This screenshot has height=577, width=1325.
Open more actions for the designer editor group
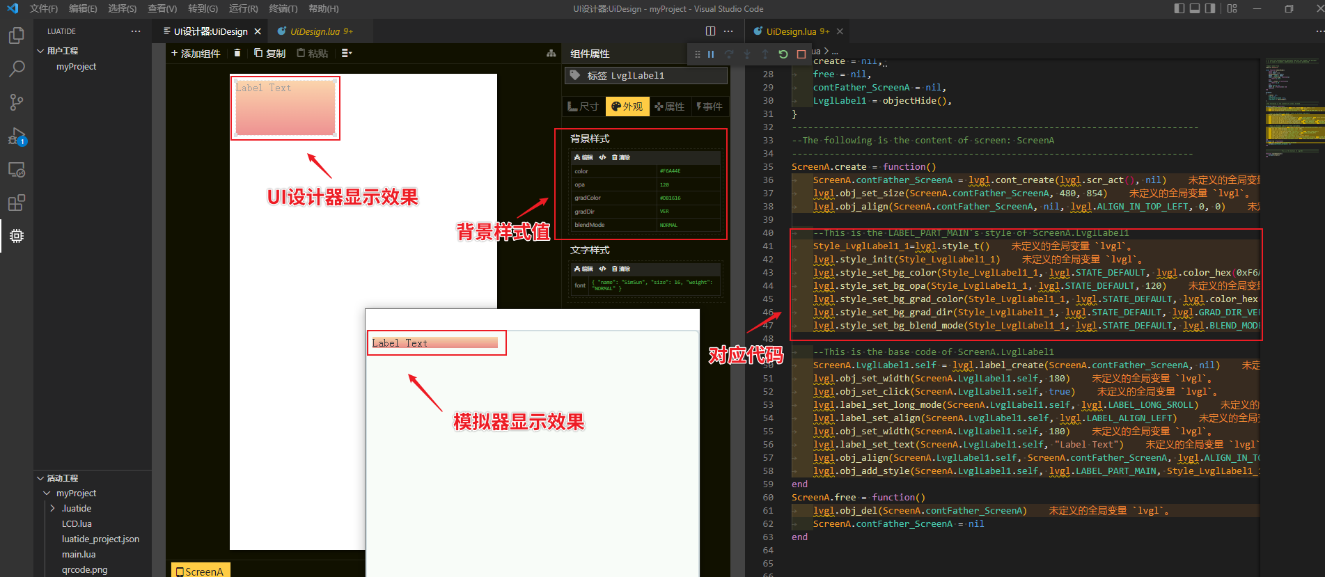[x=728, y=31]
